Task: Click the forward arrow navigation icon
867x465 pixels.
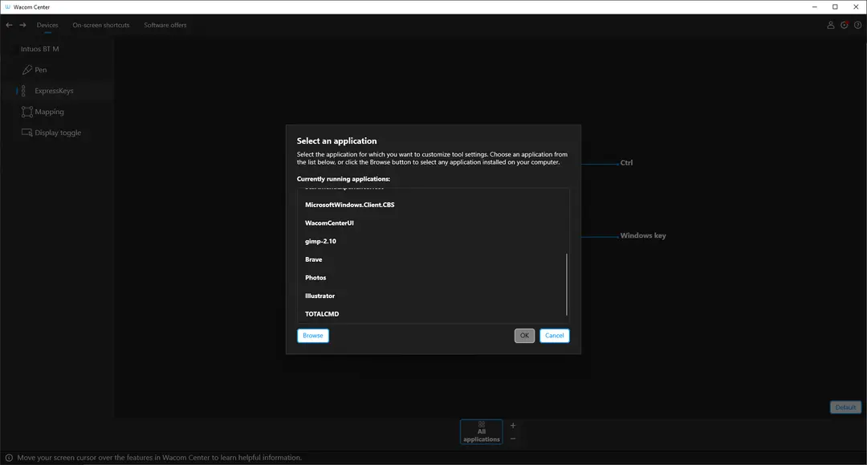Action: [22, 25]
